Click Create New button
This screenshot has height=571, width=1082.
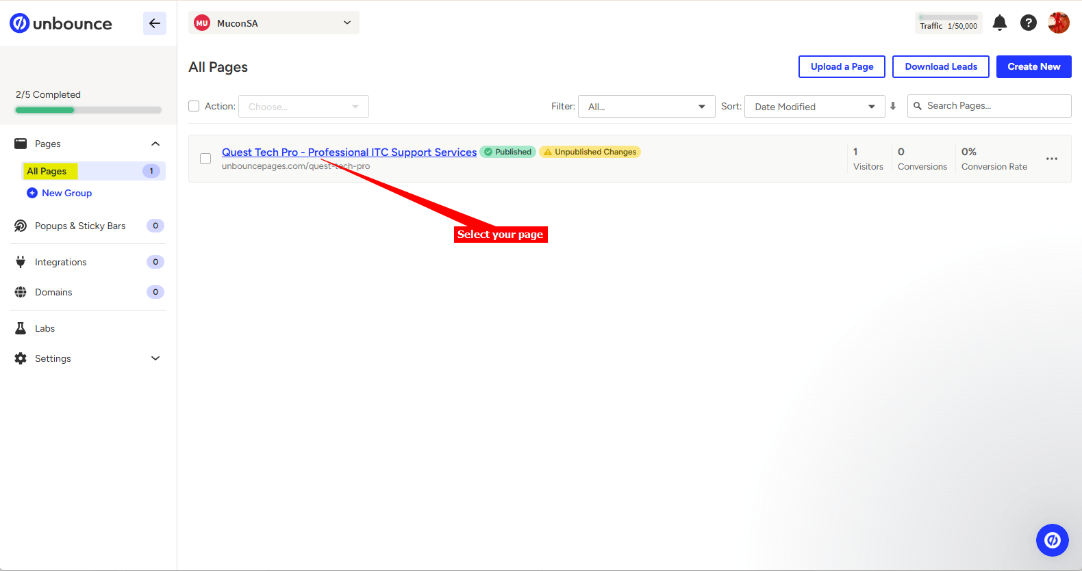pos(1034,66)
